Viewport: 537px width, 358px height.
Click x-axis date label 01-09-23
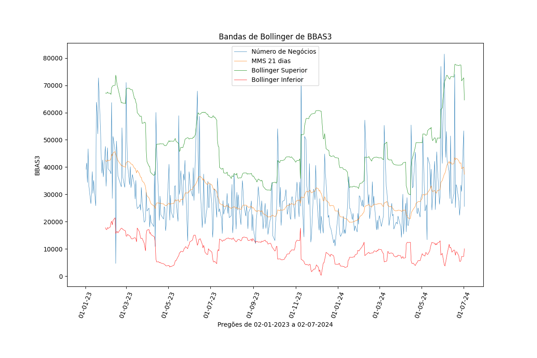click(x=252, y=305)
